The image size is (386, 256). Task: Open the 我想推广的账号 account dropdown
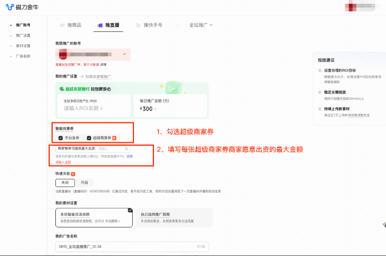93,54
